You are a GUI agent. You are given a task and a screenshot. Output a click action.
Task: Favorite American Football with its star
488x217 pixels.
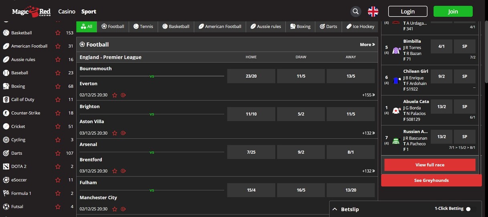(58, 46)
